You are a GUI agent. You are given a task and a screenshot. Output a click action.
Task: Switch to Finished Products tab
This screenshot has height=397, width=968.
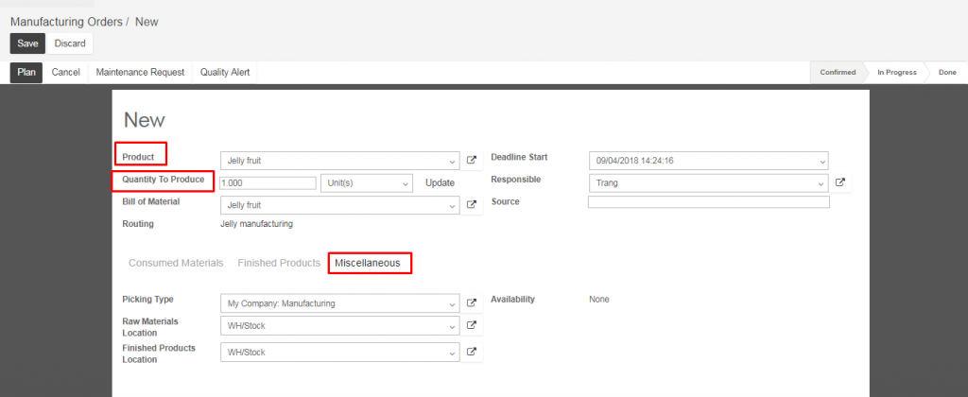tap(279, 263)
